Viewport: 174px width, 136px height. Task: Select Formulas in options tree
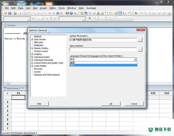click(38, 69)
